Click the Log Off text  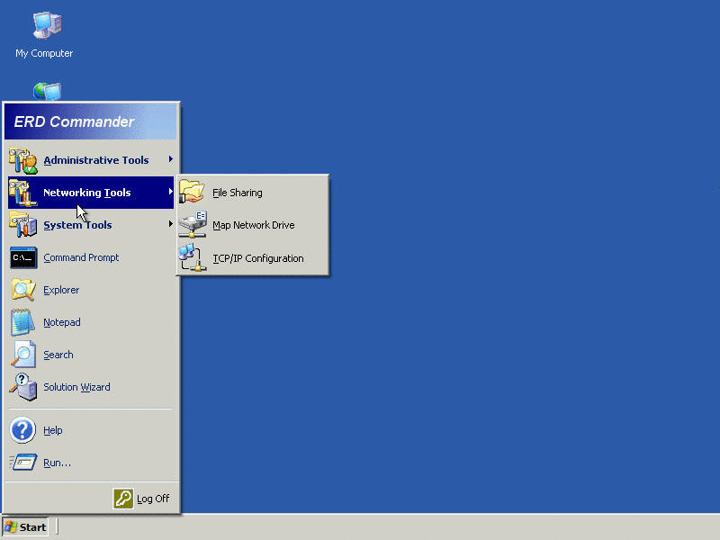pyautogui.click(x=153, y=499)
